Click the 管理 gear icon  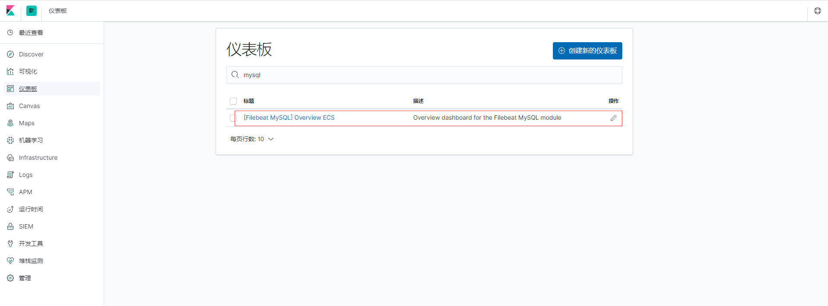click(x=10, y=278)
